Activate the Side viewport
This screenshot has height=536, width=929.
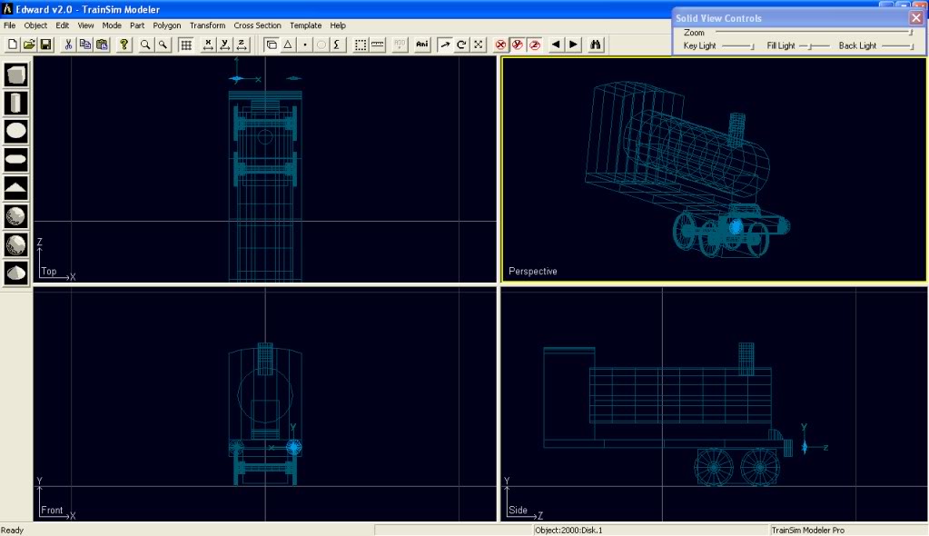pos(714,404)
